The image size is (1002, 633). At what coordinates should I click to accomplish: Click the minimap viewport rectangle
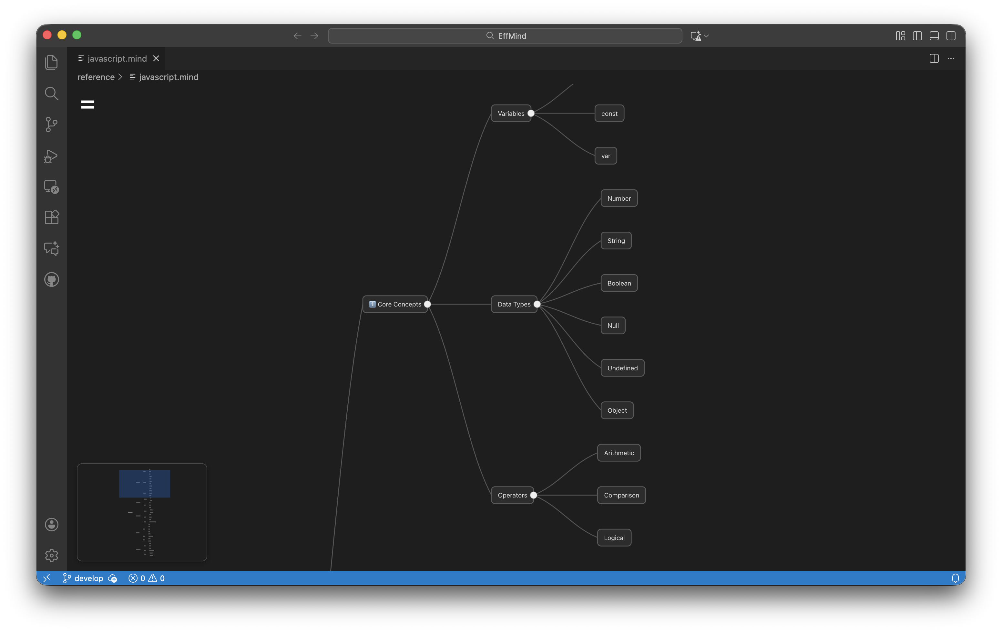(x=144, y=483)
